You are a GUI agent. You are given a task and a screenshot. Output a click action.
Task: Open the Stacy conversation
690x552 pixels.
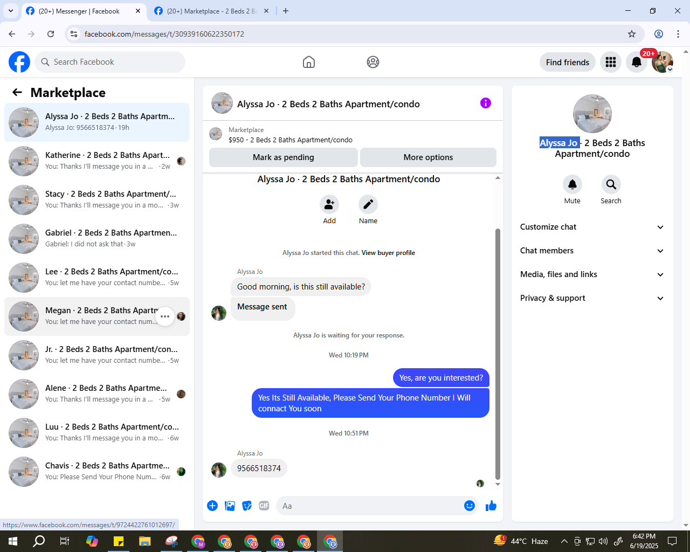tap(97, 200)
